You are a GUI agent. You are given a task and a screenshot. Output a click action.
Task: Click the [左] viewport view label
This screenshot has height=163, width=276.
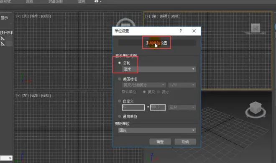(25, 95)
